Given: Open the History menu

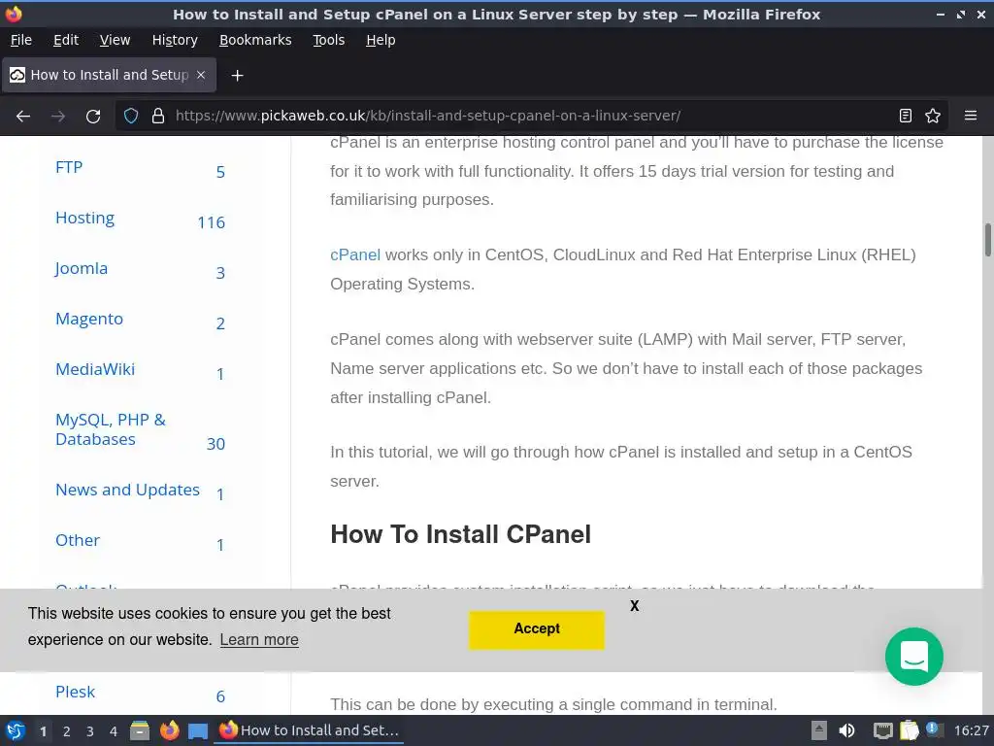Looking at the screenshot, I should point(175,40).
